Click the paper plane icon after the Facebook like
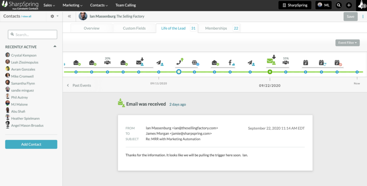 coord(251,63)
